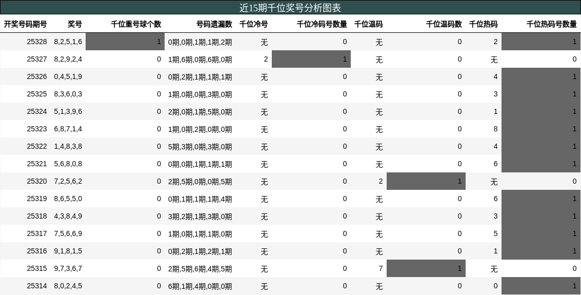Click highlighted 千位冷码号数量 cell in row 25327
The width and height of the screenshot is (581, 295).
coord(311,60)
